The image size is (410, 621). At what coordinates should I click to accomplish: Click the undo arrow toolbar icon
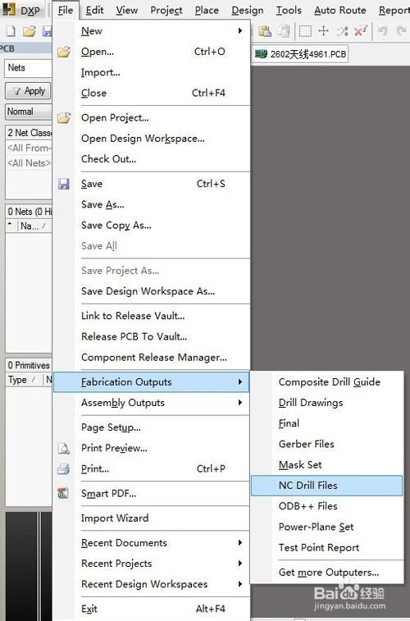[x=382, y=31]
